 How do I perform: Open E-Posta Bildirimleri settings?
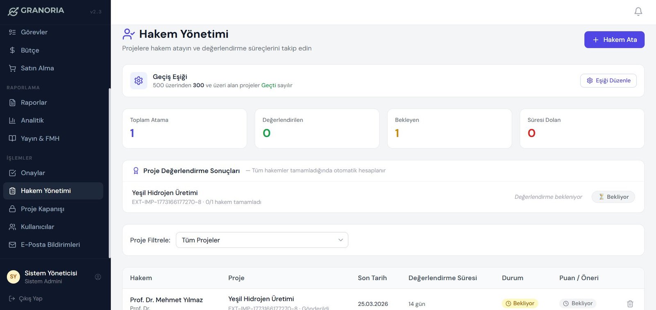(50, 245)
